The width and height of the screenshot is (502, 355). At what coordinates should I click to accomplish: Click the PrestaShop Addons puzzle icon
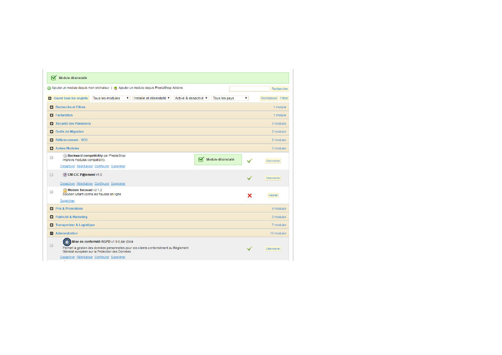pyautogui.click(x=115, y=88)
